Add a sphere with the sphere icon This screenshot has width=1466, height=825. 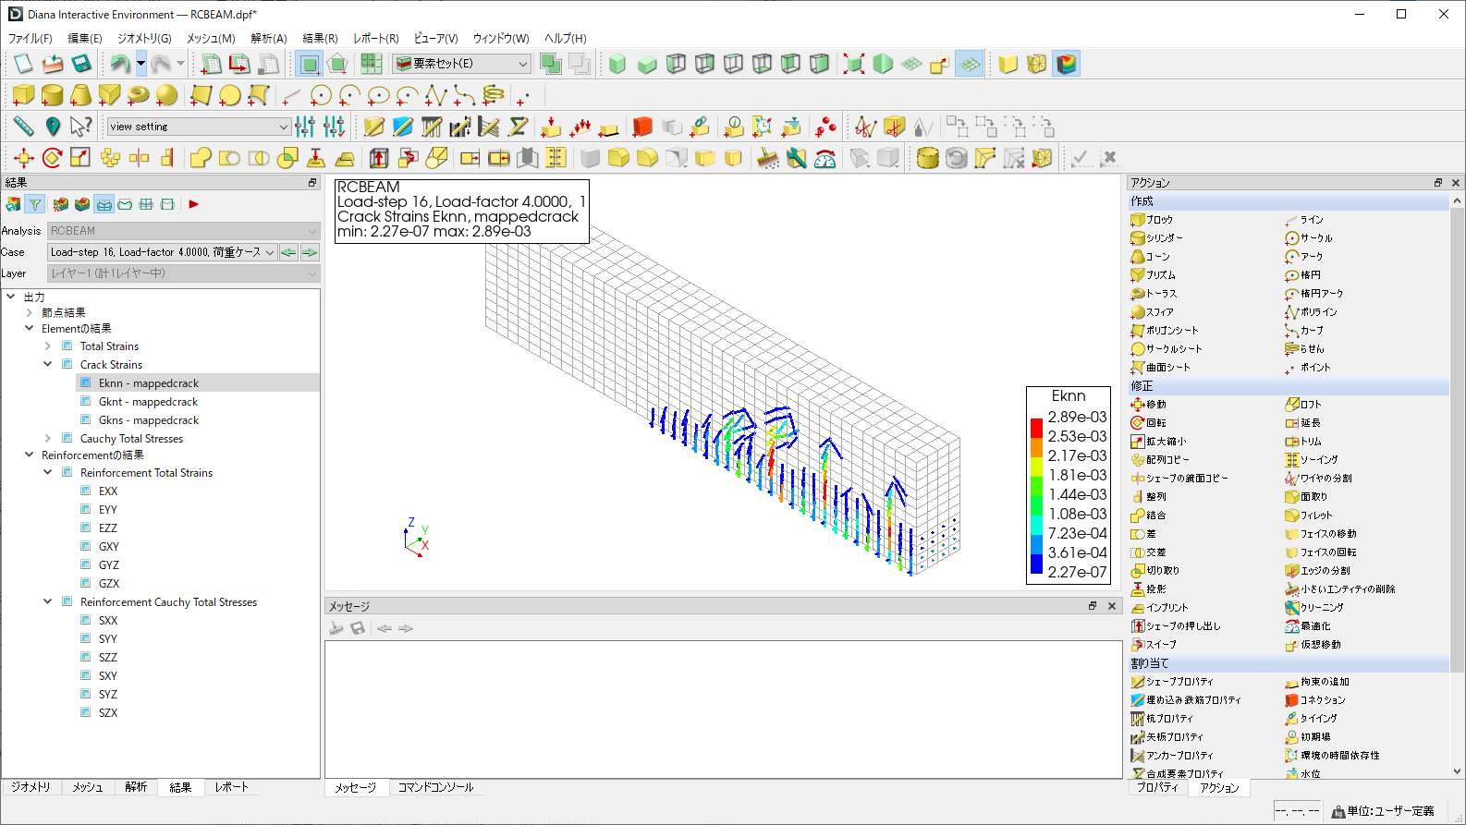167,95
